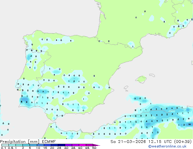Click the '(00+39)' forecast offset text
193x149 pixels.
click(x=183, y=142)
